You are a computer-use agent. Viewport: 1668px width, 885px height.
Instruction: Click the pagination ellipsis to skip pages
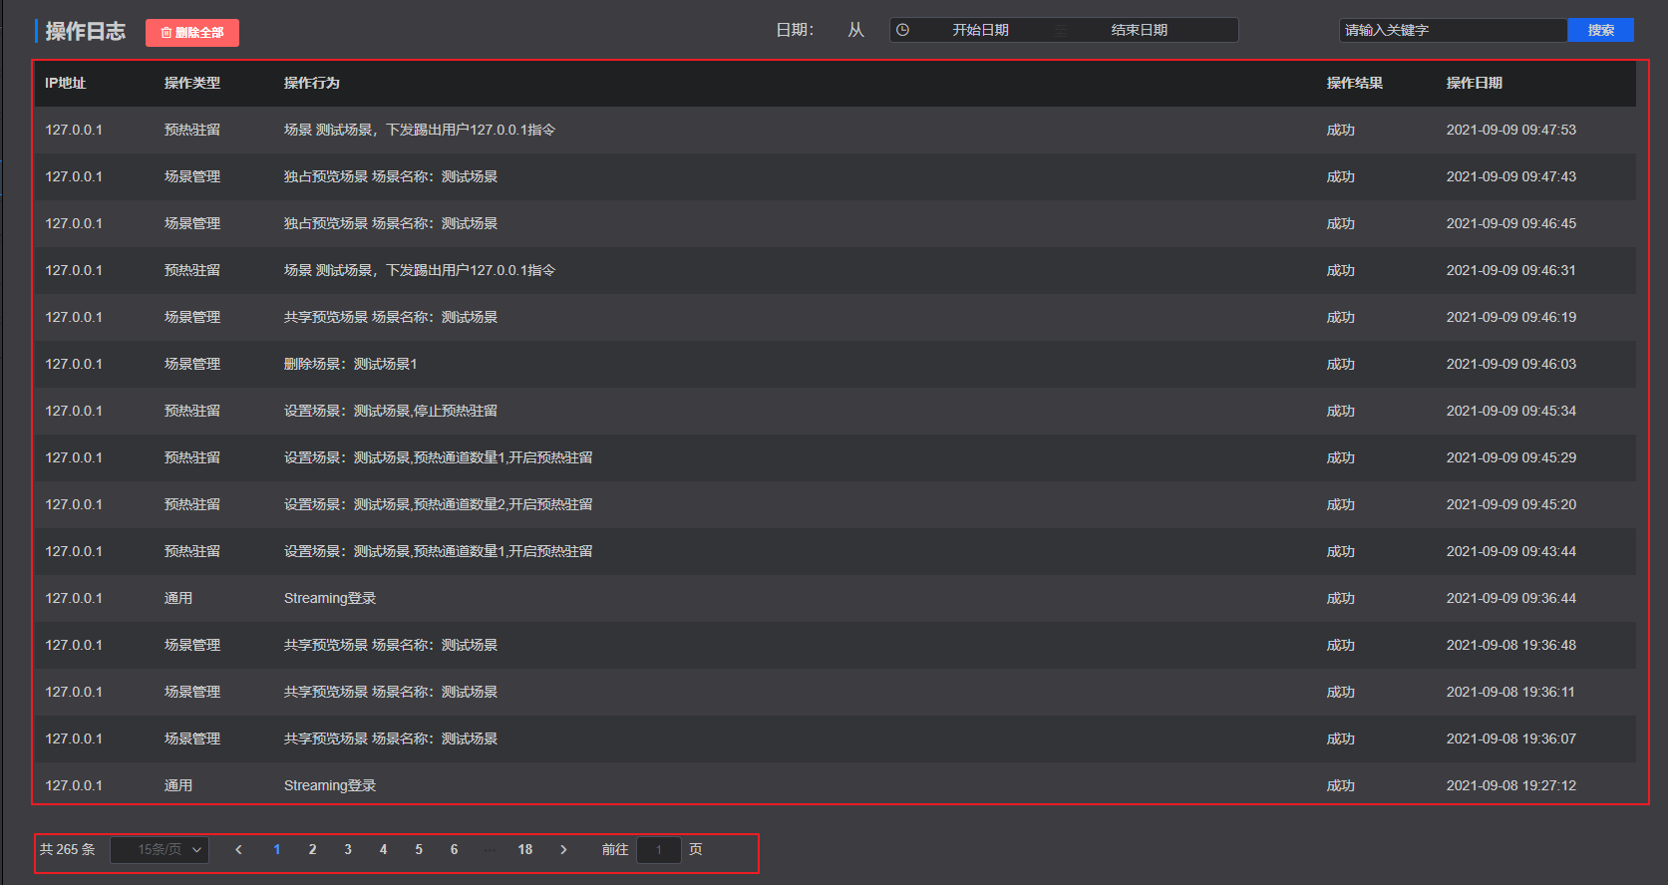click(490, 850)
